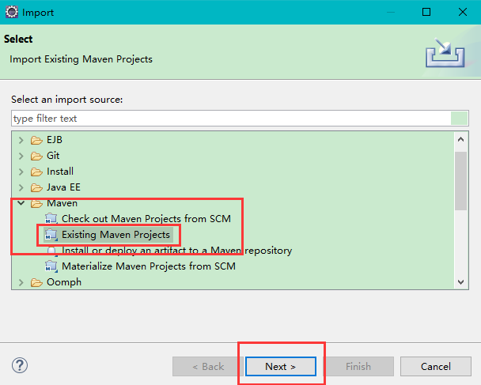Screen dimensions: 481x385
Task: Select Check out Maven Projects from SCM
Action: click(146, 219)
